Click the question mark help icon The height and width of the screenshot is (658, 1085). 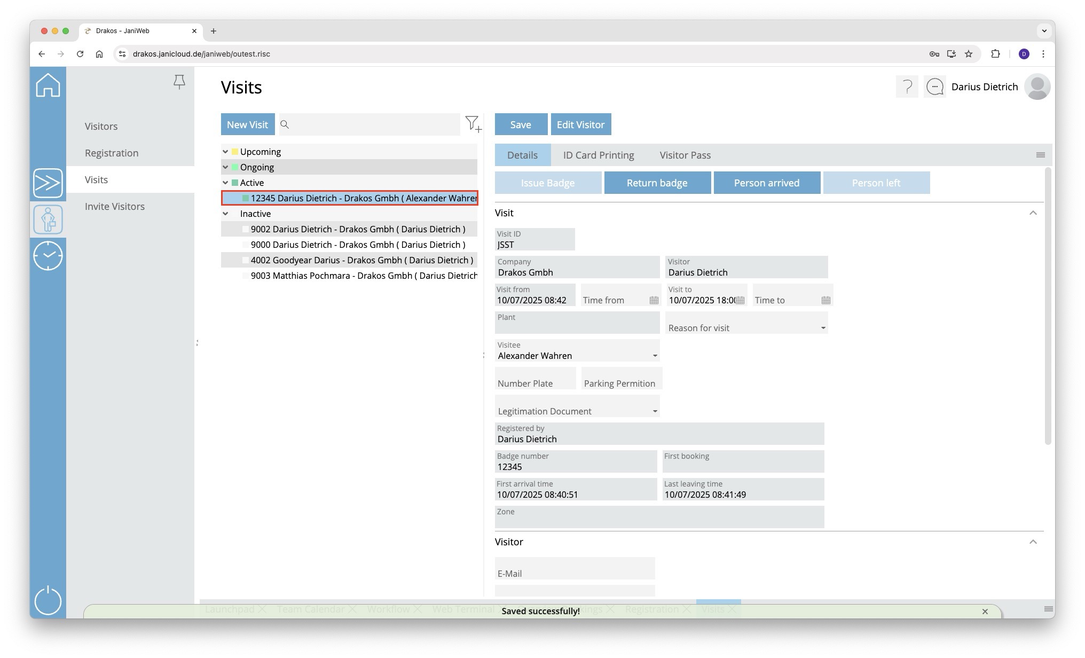[x=907, y=87]
